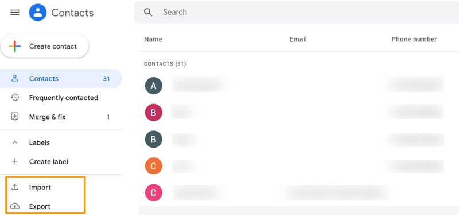
Task: Click the plus icon beside Create label
Action: click(15, 161)
